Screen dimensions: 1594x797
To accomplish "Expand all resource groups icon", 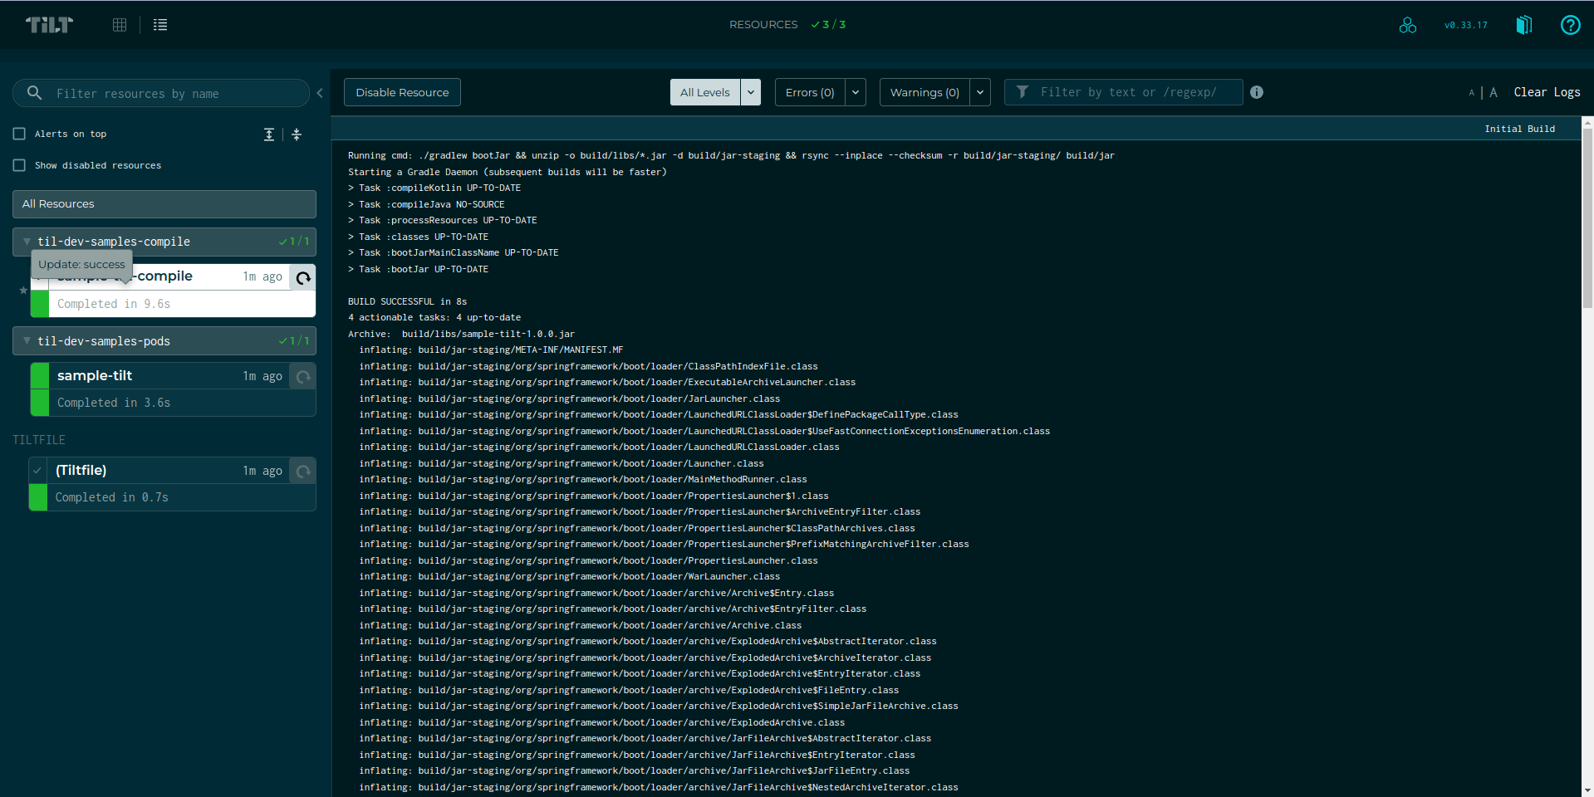I will pyautogui.click(x=269, y=134).
